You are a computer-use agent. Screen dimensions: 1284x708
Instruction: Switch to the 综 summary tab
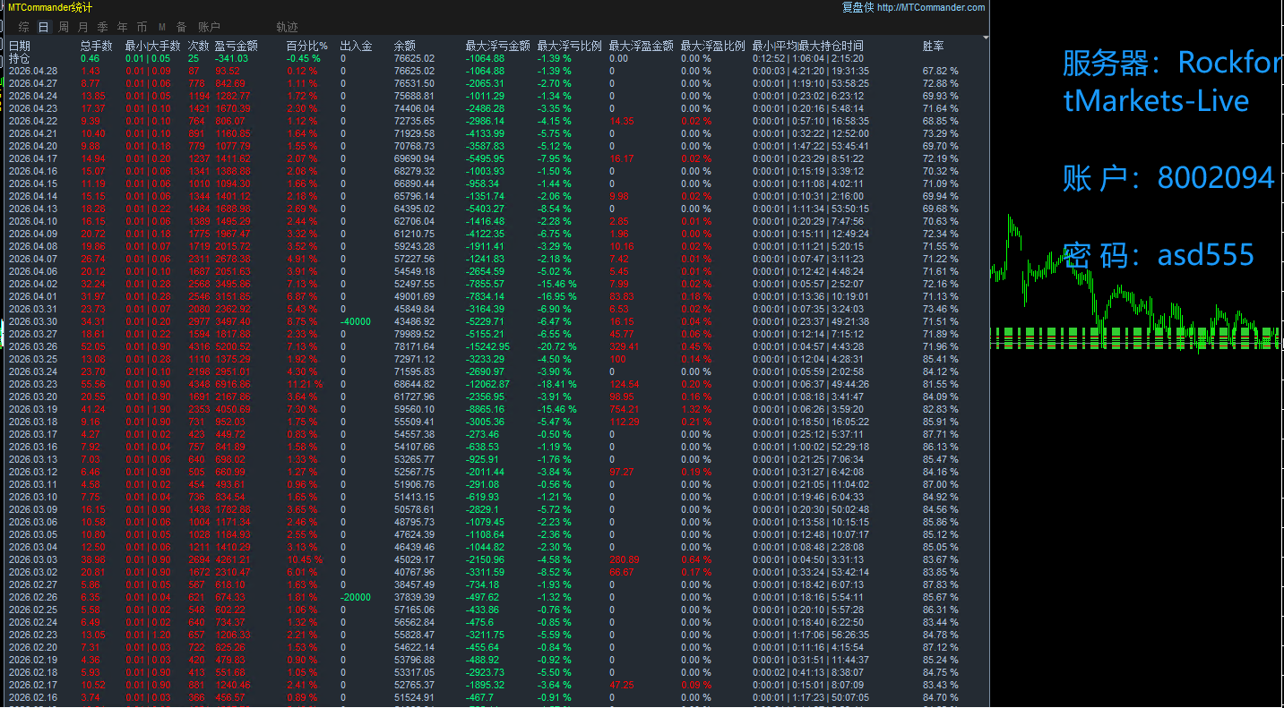(24, 28)
